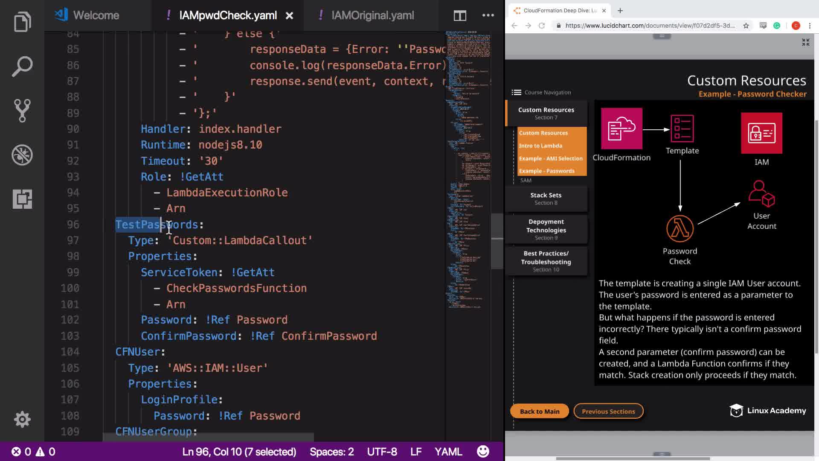Bookmark page with star icon
This screenshot has width=819, height=461.
[x=746, y=26]
